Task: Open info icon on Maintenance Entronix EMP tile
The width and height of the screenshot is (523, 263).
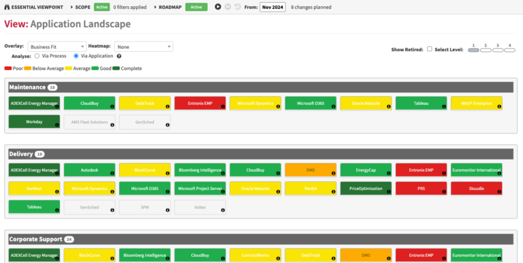Action: 223,107
